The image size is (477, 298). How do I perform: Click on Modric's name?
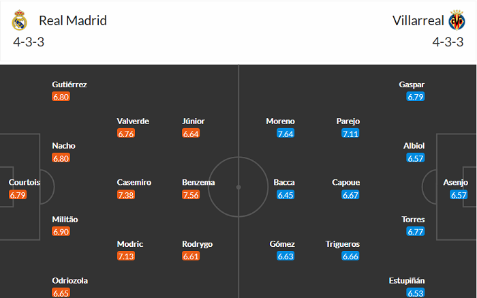(x=132, y=244)
